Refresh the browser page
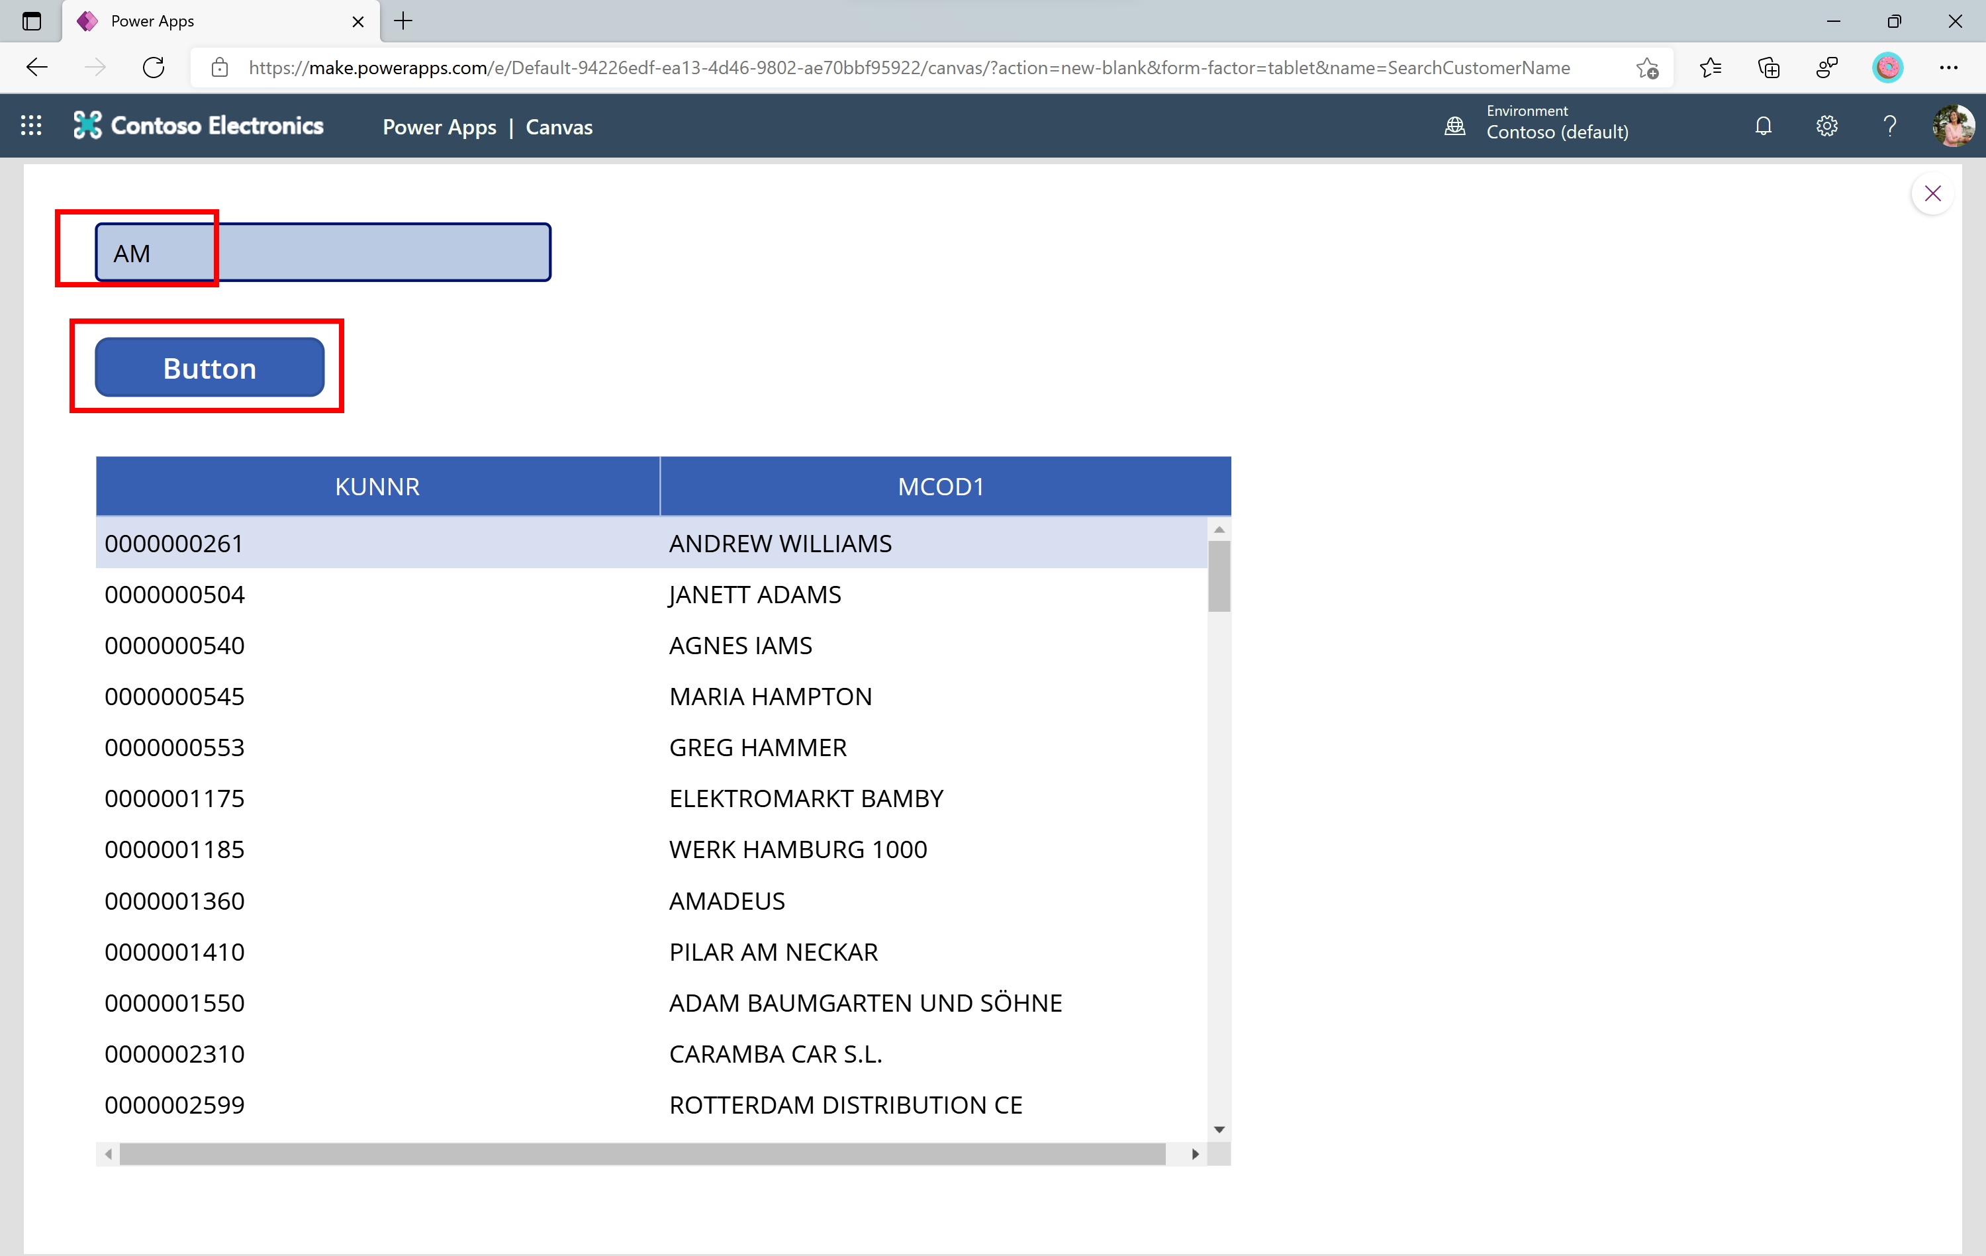The image size is (1986, 1256). click(154, 68)
